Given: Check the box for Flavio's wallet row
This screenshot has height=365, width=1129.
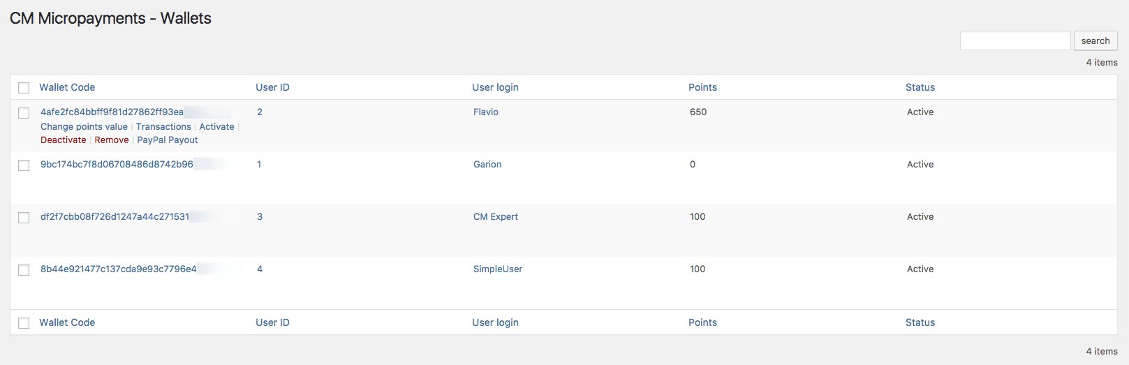Looking at the screenshot, I should click(24, 113).
